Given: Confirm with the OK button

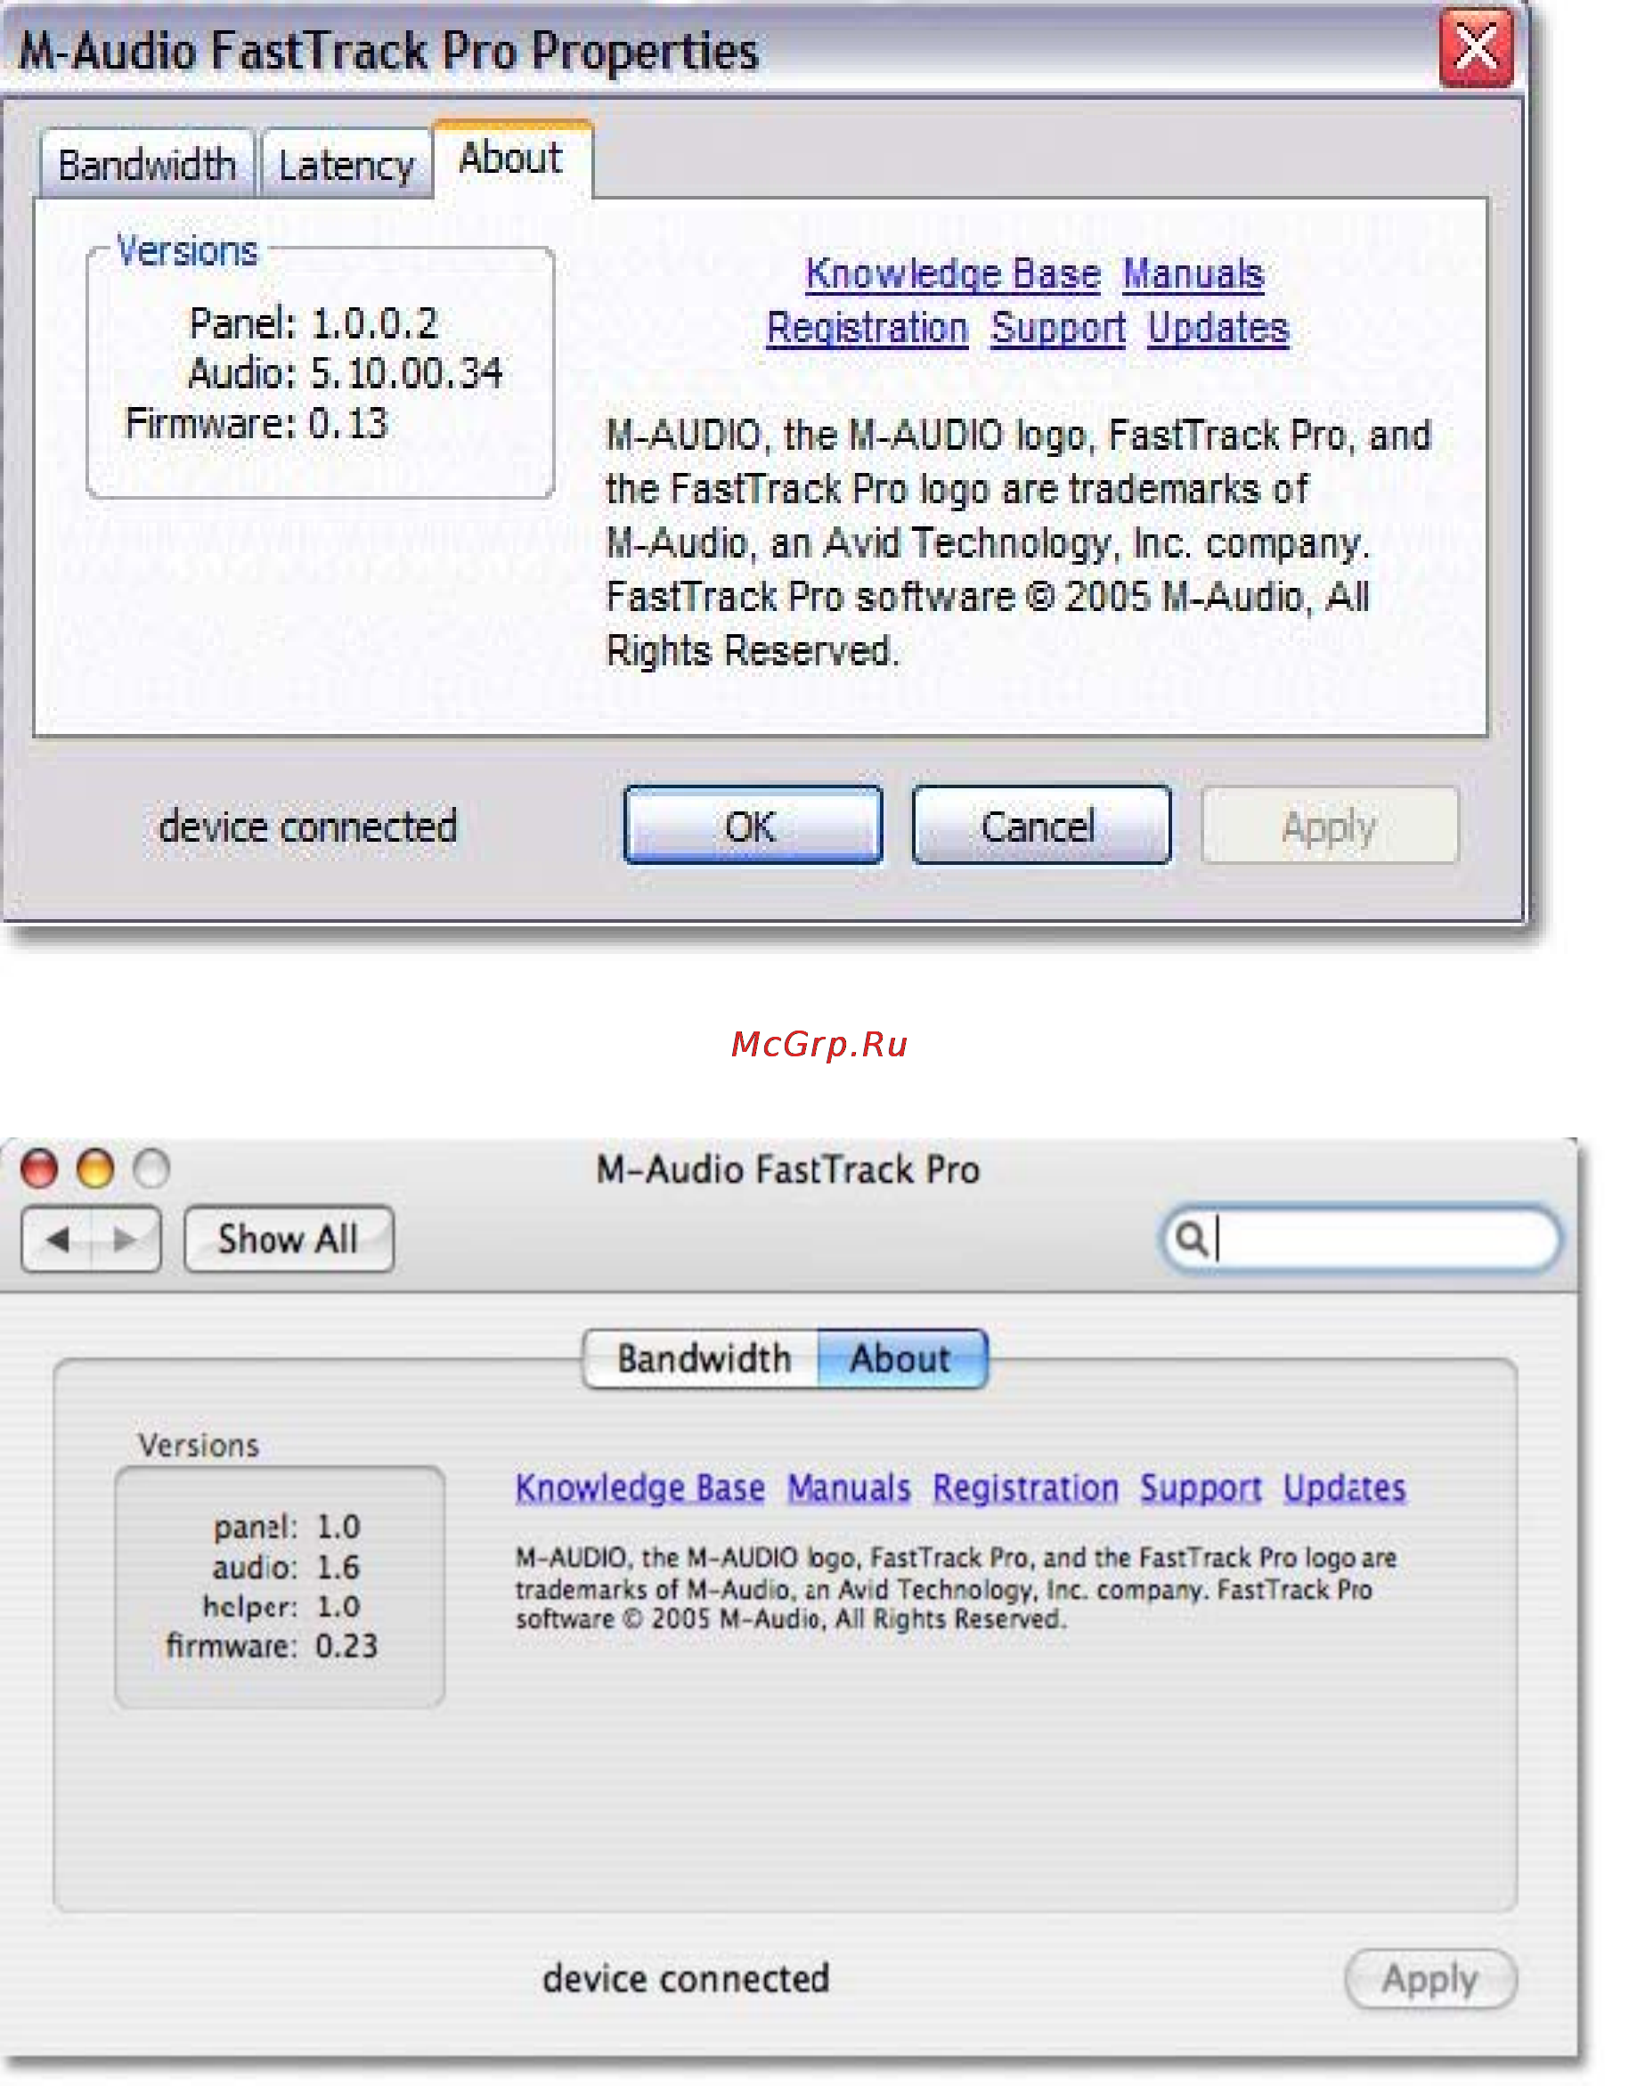Looking at the screenshot, I should pyautogui.click(x=753, y=826).
